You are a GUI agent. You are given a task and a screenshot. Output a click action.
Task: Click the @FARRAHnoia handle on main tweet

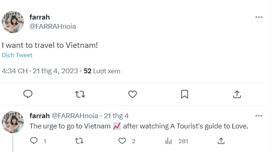pos(53,26)
